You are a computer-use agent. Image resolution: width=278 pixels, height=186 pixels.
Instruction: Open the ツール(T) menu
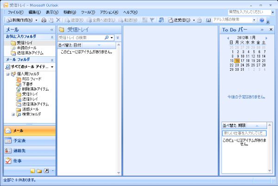pos(88,12)
